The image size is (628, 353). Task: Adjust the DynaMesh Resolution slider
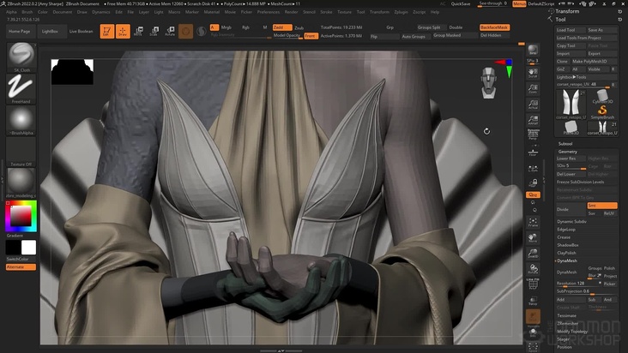[579, 284]
